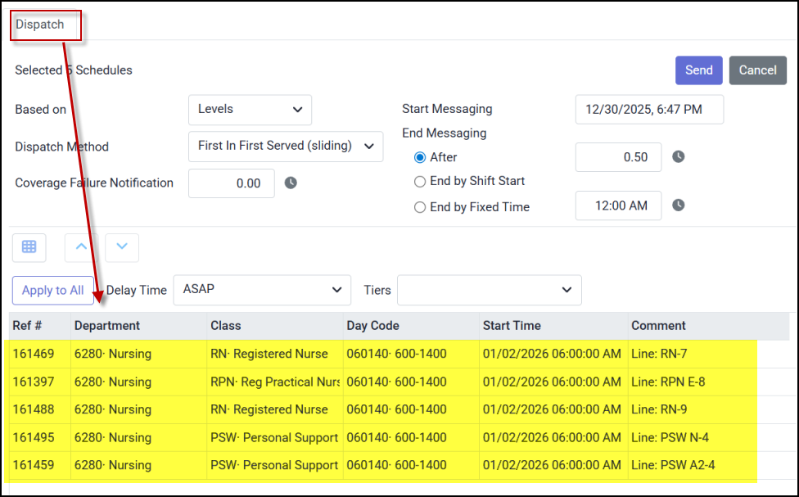Click the grid table view icon
This screenshot has height=497, width=799.
click(x=29, y=246)
